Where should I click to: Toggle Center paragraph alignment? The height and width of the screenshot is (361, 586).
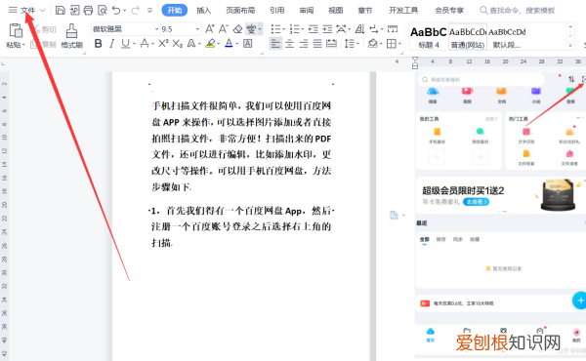[290, 44]
